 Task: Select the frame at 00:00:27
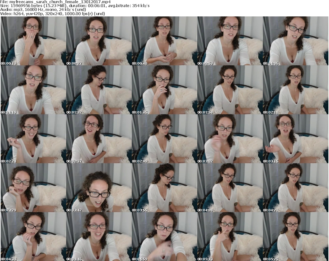pos(99,41)
